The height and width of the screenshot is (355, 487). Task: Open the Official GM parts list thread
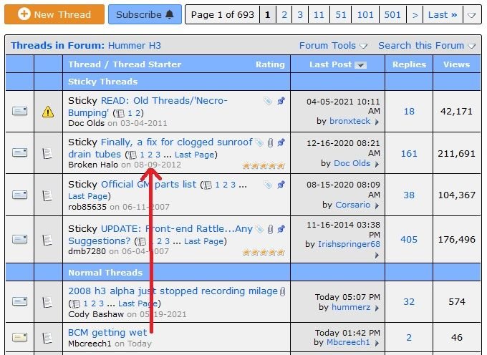point(148,185)
